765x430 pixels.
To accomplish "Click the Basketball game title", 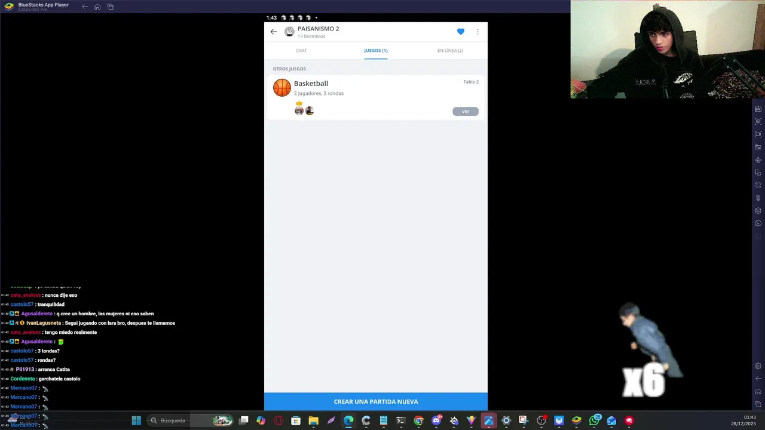I will point(311,84).
